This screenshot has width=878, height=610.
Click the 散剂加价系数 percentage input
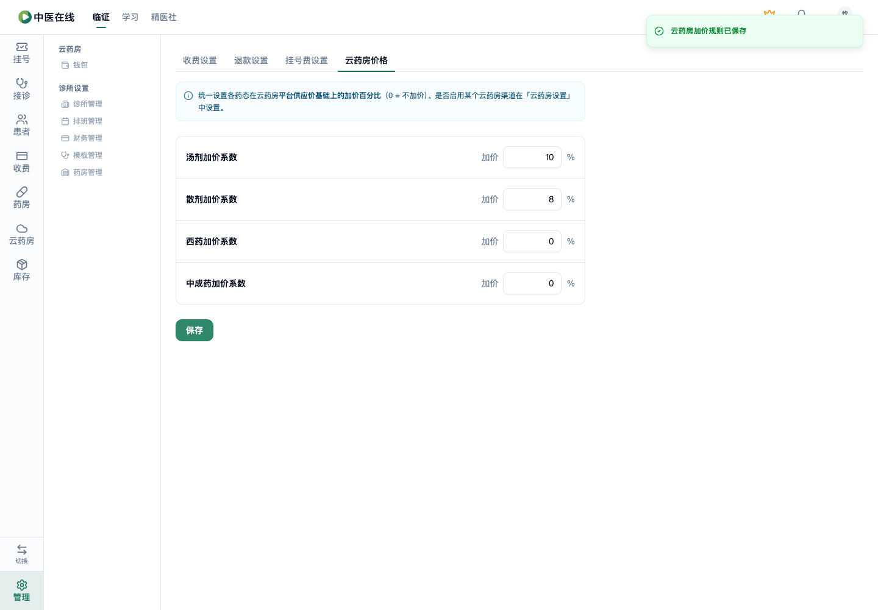(532, 199)
